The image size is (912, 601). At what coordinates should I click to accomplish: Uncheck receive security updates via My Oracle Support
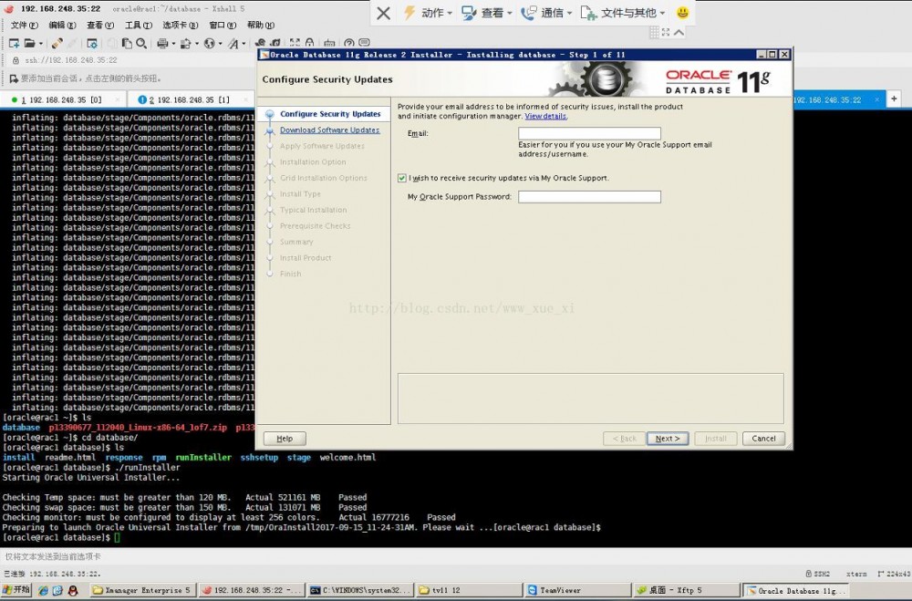pos(402,179)
